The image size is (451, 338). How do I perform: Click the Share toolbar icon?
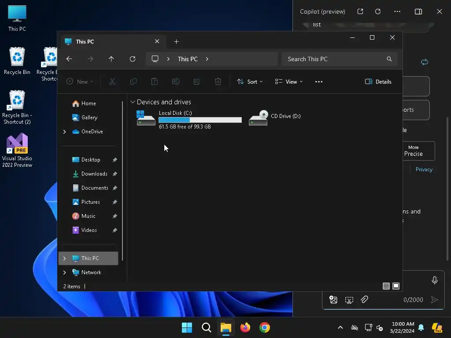tap(197, 81)
